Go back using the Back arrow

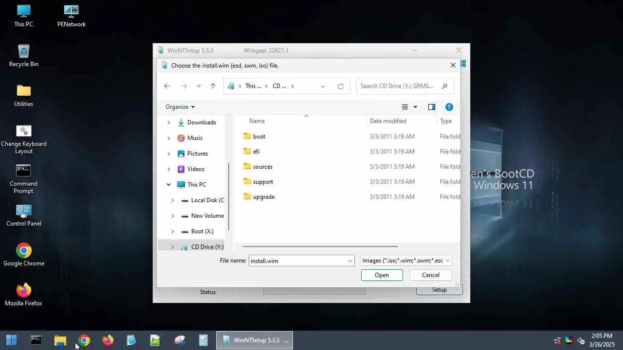click(x=167, y=86)
